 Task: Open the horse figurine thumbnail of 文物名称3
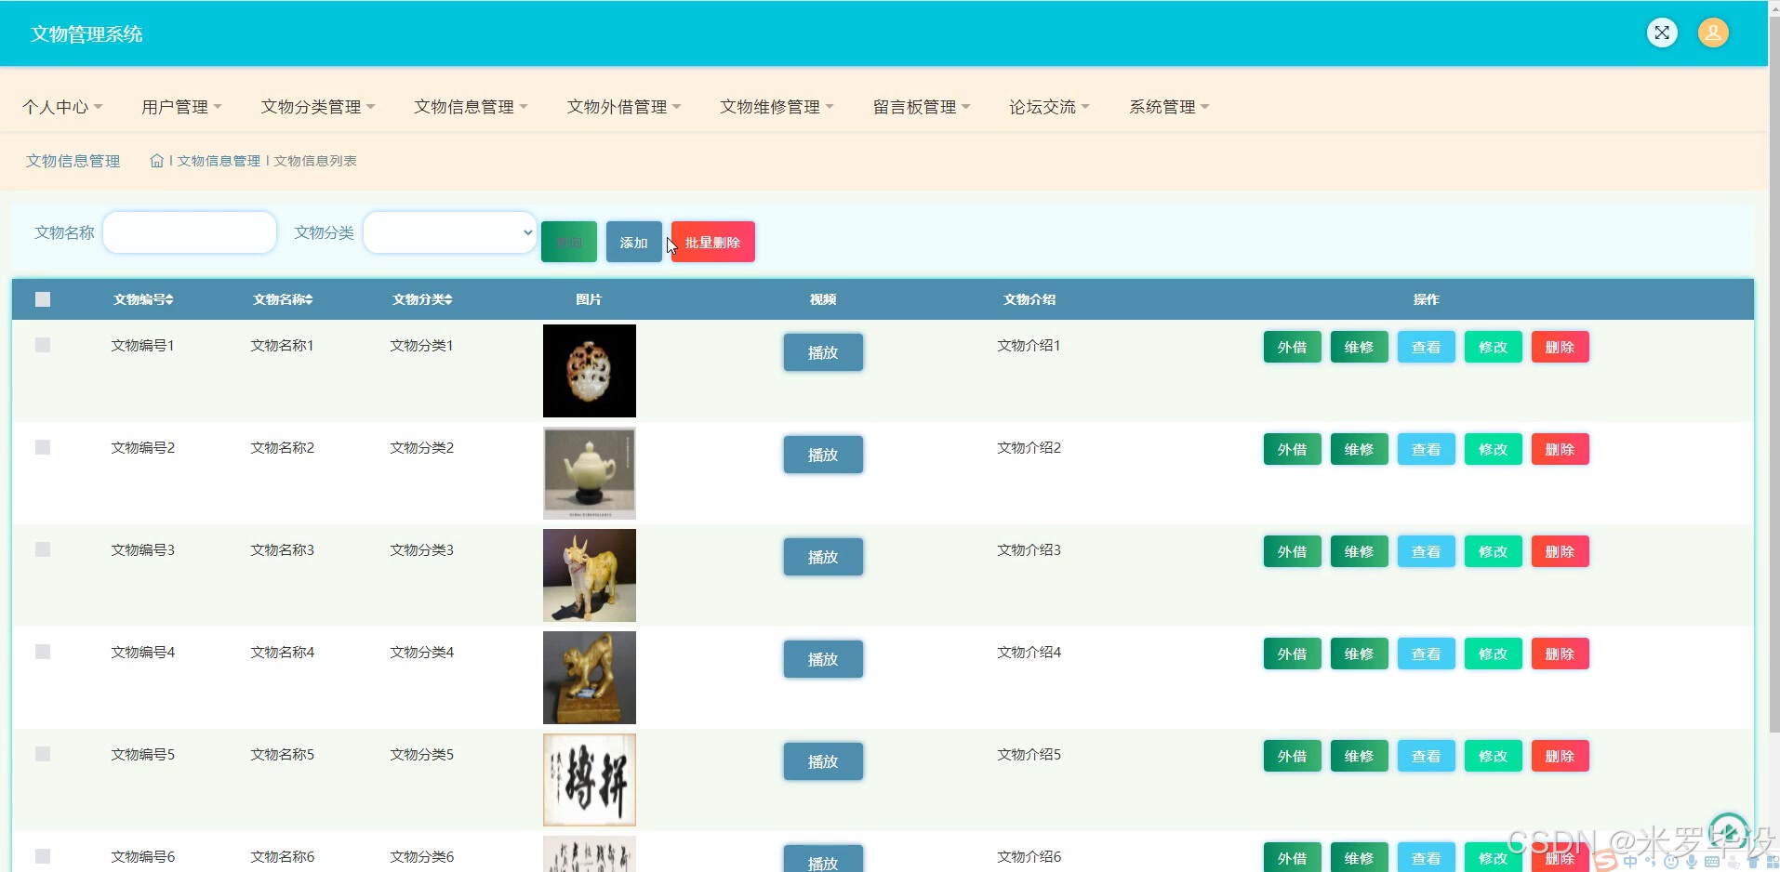(590, 575)
